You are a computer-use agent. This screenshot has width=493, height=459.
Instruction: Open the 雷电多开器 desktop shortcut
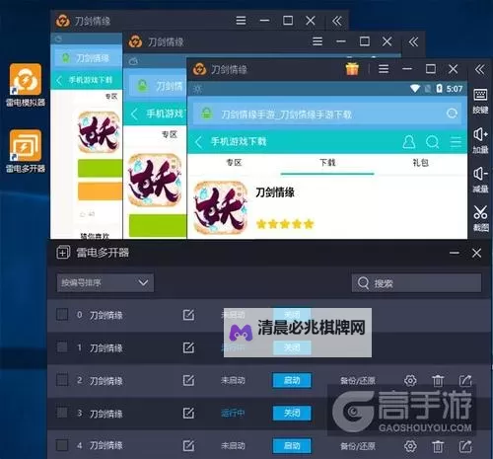click(x=26, y=152)
